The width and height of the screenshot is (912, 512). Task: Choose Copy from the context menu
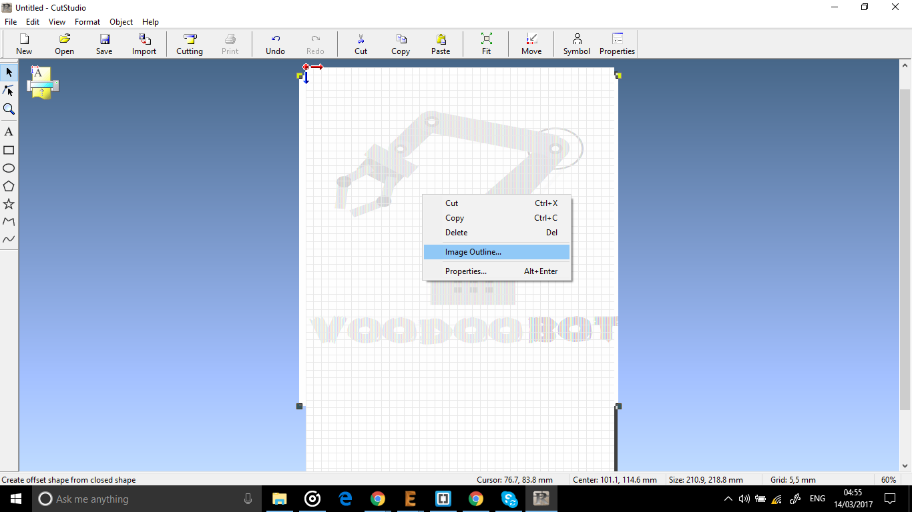coord(497,218)
